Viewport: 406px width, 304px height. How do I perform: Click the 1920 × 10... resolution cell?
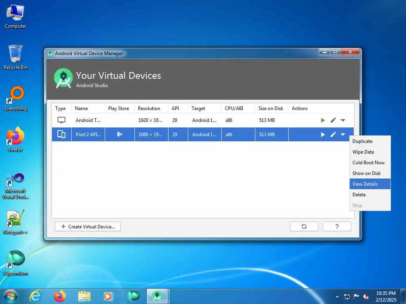[151, 120]
